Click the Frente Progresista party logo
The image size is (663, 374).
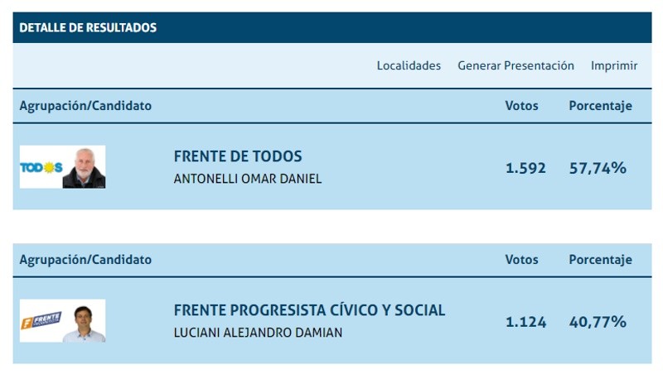(x=41, y=320)
